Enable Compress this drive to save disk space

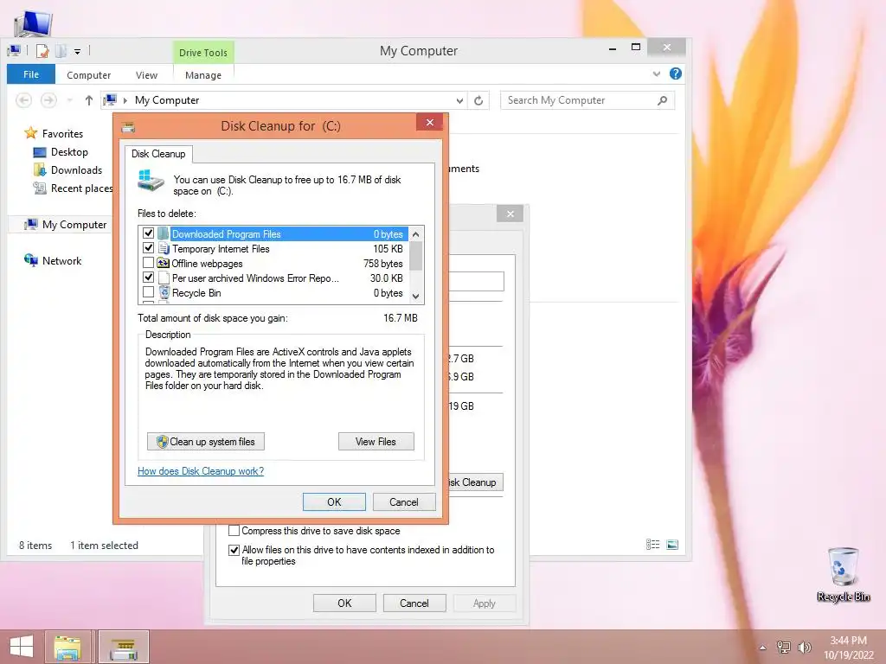point(234,531)
